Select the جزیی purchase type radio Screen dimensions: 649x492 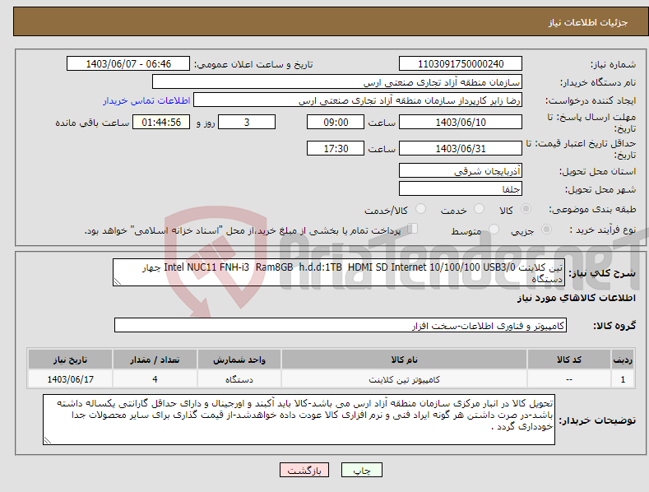pyautogui.click(x=546, y=229)
